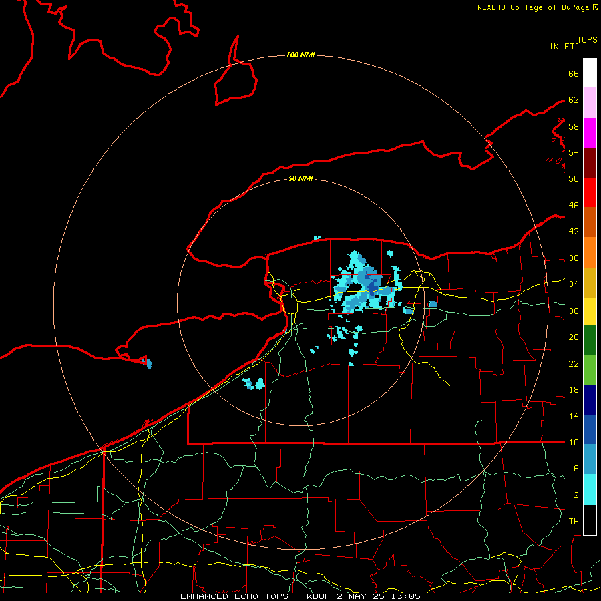601x601 pixels.
Task: Click the '10' legend value
Action: pyautogui.click(x=574, y=443)
